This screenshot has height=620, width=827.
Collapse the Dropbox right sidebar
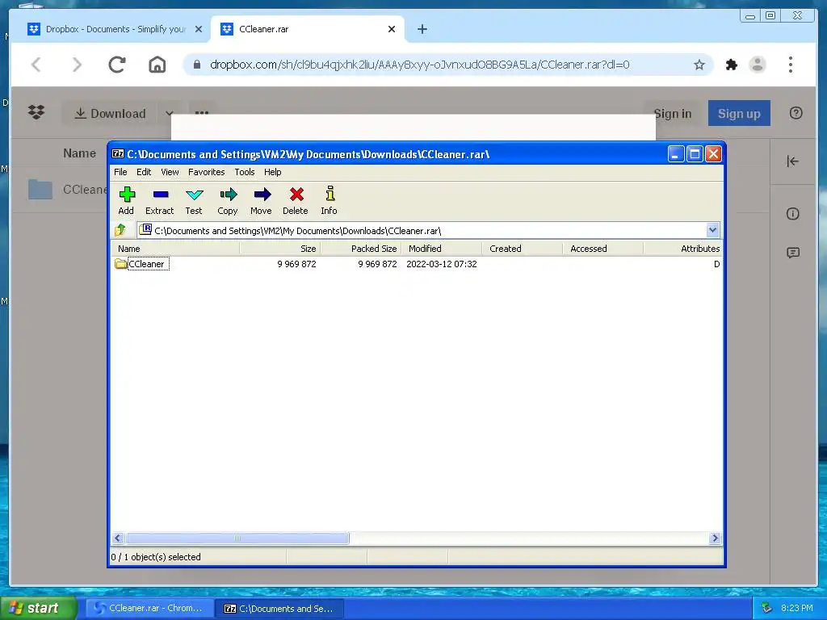point(793,161)
